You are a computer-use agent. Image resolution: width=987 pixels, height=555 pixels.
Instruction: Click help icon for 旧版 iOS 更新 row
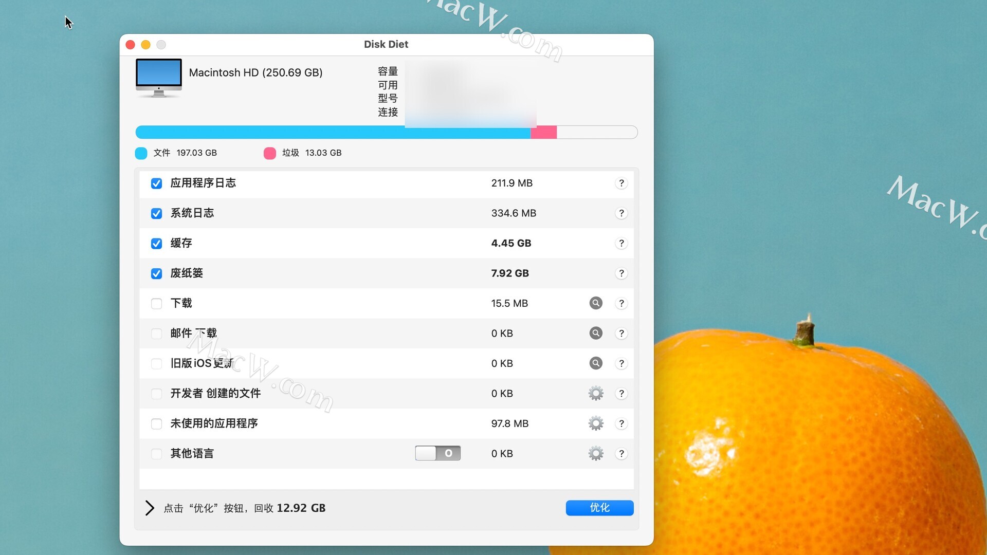pyautogui.click(x=621, y=363)
